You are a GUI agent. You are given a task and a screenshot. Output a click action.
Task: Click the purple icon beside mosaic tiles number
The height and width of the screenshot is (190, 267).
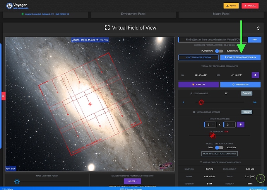pyautogui.click(x=240, y=125)
